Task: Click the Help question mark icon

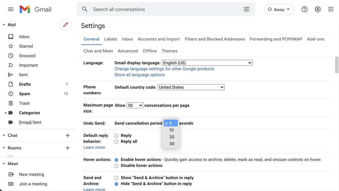Action: coord(304,9)
